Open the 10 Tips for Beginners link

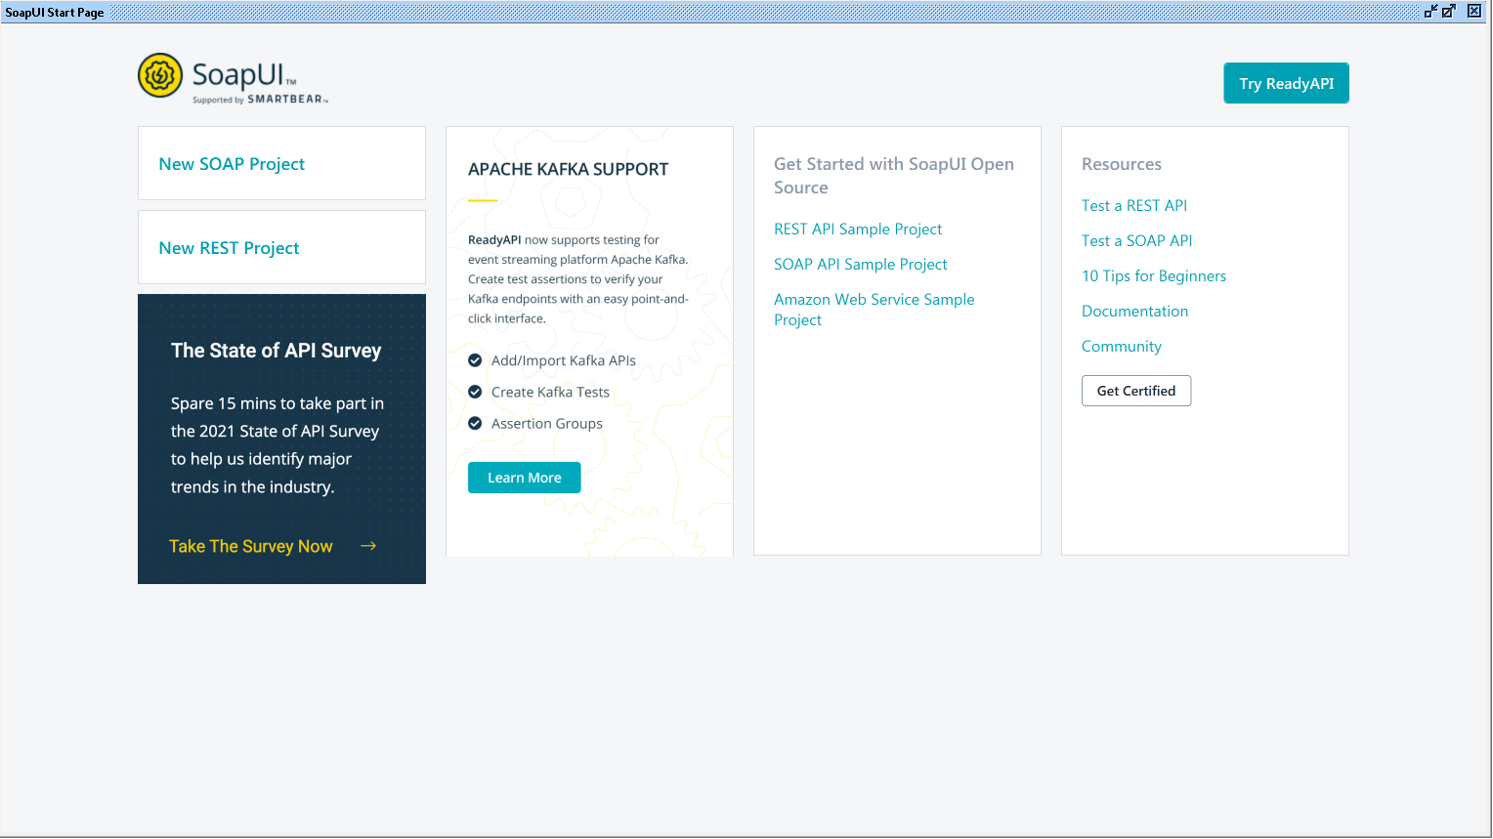click(1153, 275)
